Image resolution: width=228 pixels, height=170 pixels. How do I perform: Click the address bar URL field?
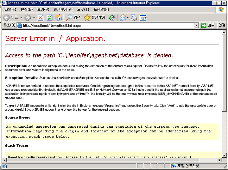[x=108, y=26]
